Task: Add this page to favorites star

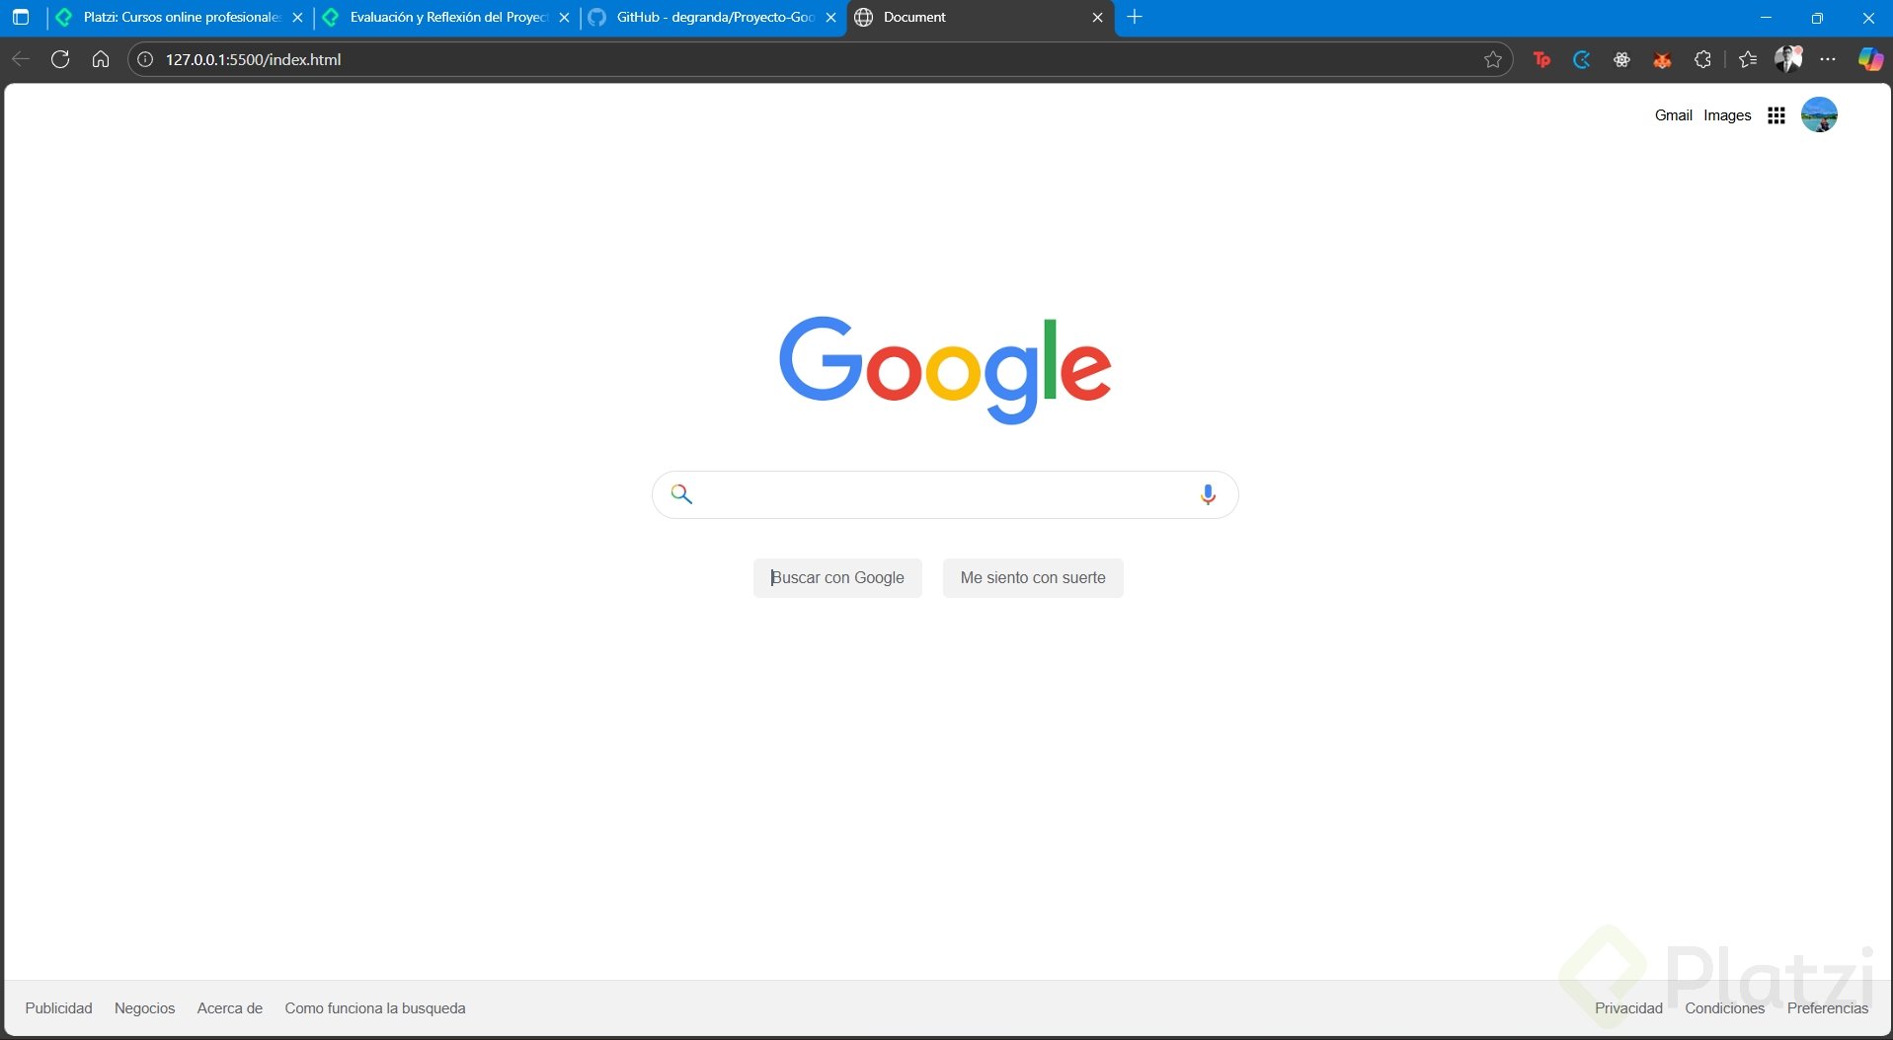Action: click(x=1493, y=59)
